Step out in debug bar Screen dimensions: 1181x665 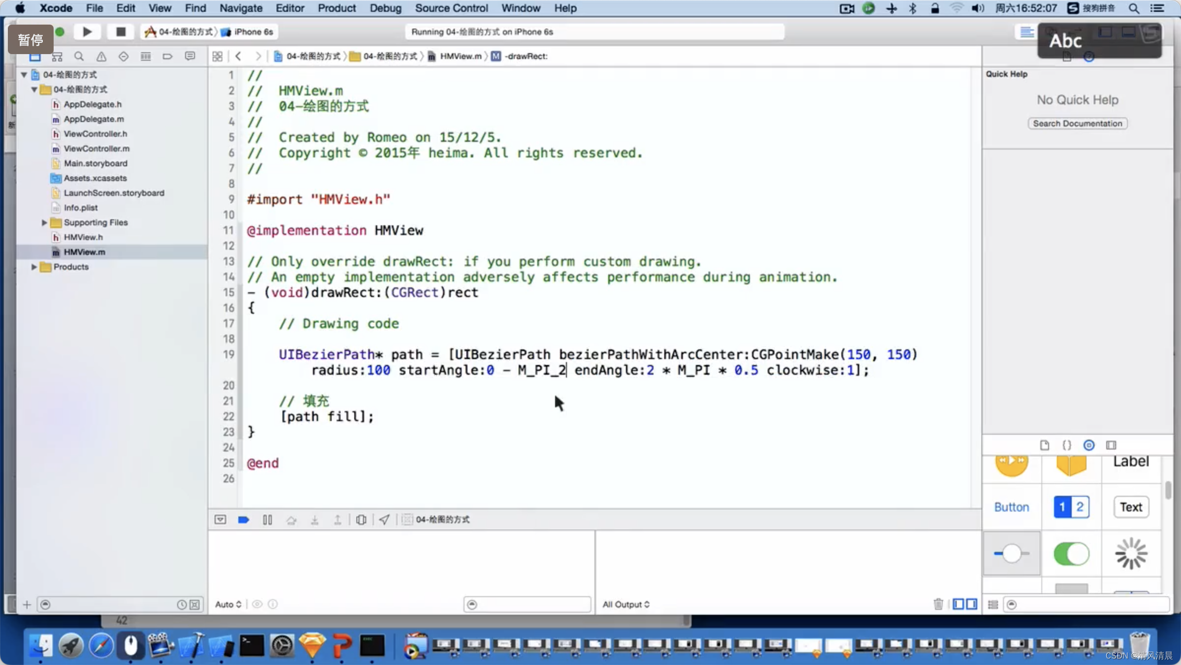tap(338, 520)
